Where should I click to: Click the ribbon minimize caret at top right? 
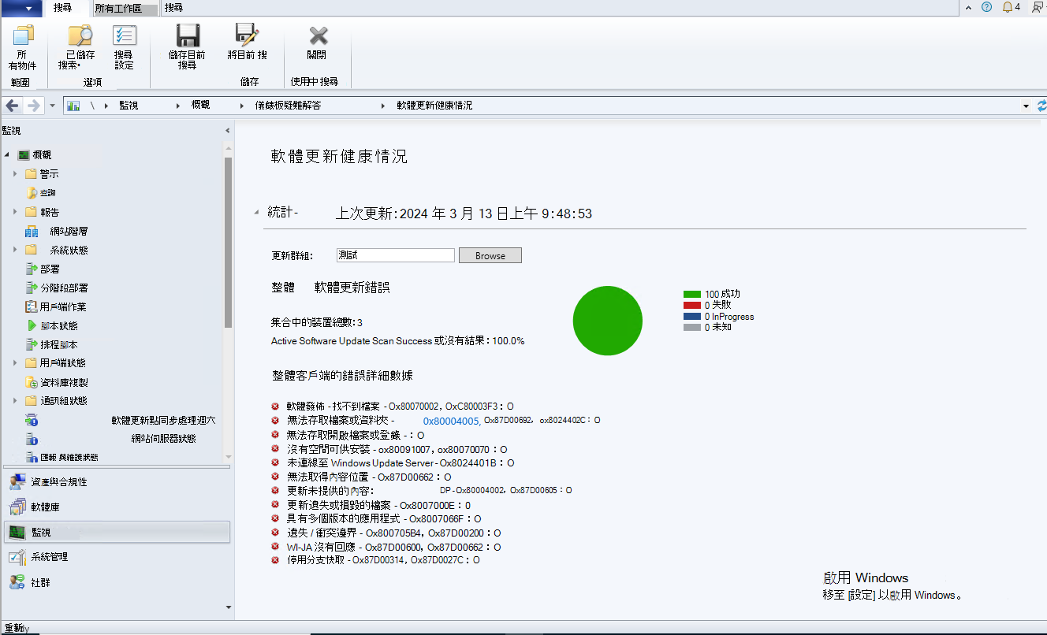969,7
